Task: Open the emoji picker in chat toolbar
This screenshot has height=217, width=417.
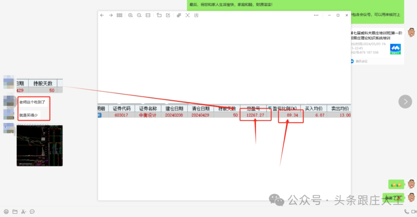Action: pyautogui.click(x=6, y=212)
